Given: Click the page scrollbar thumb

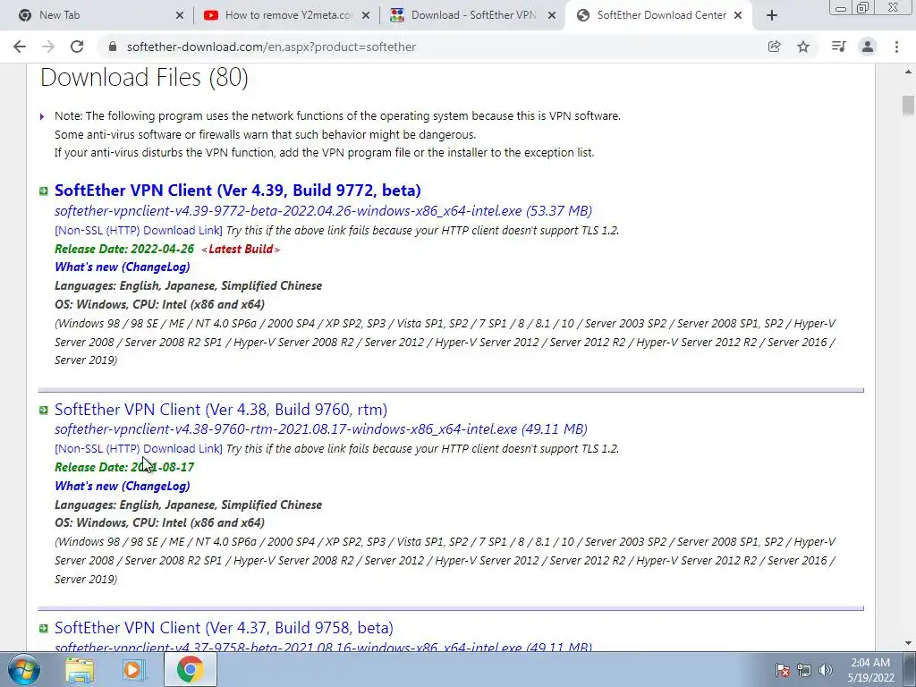Looking at the screenshot, I should click(x=908, y=106).
